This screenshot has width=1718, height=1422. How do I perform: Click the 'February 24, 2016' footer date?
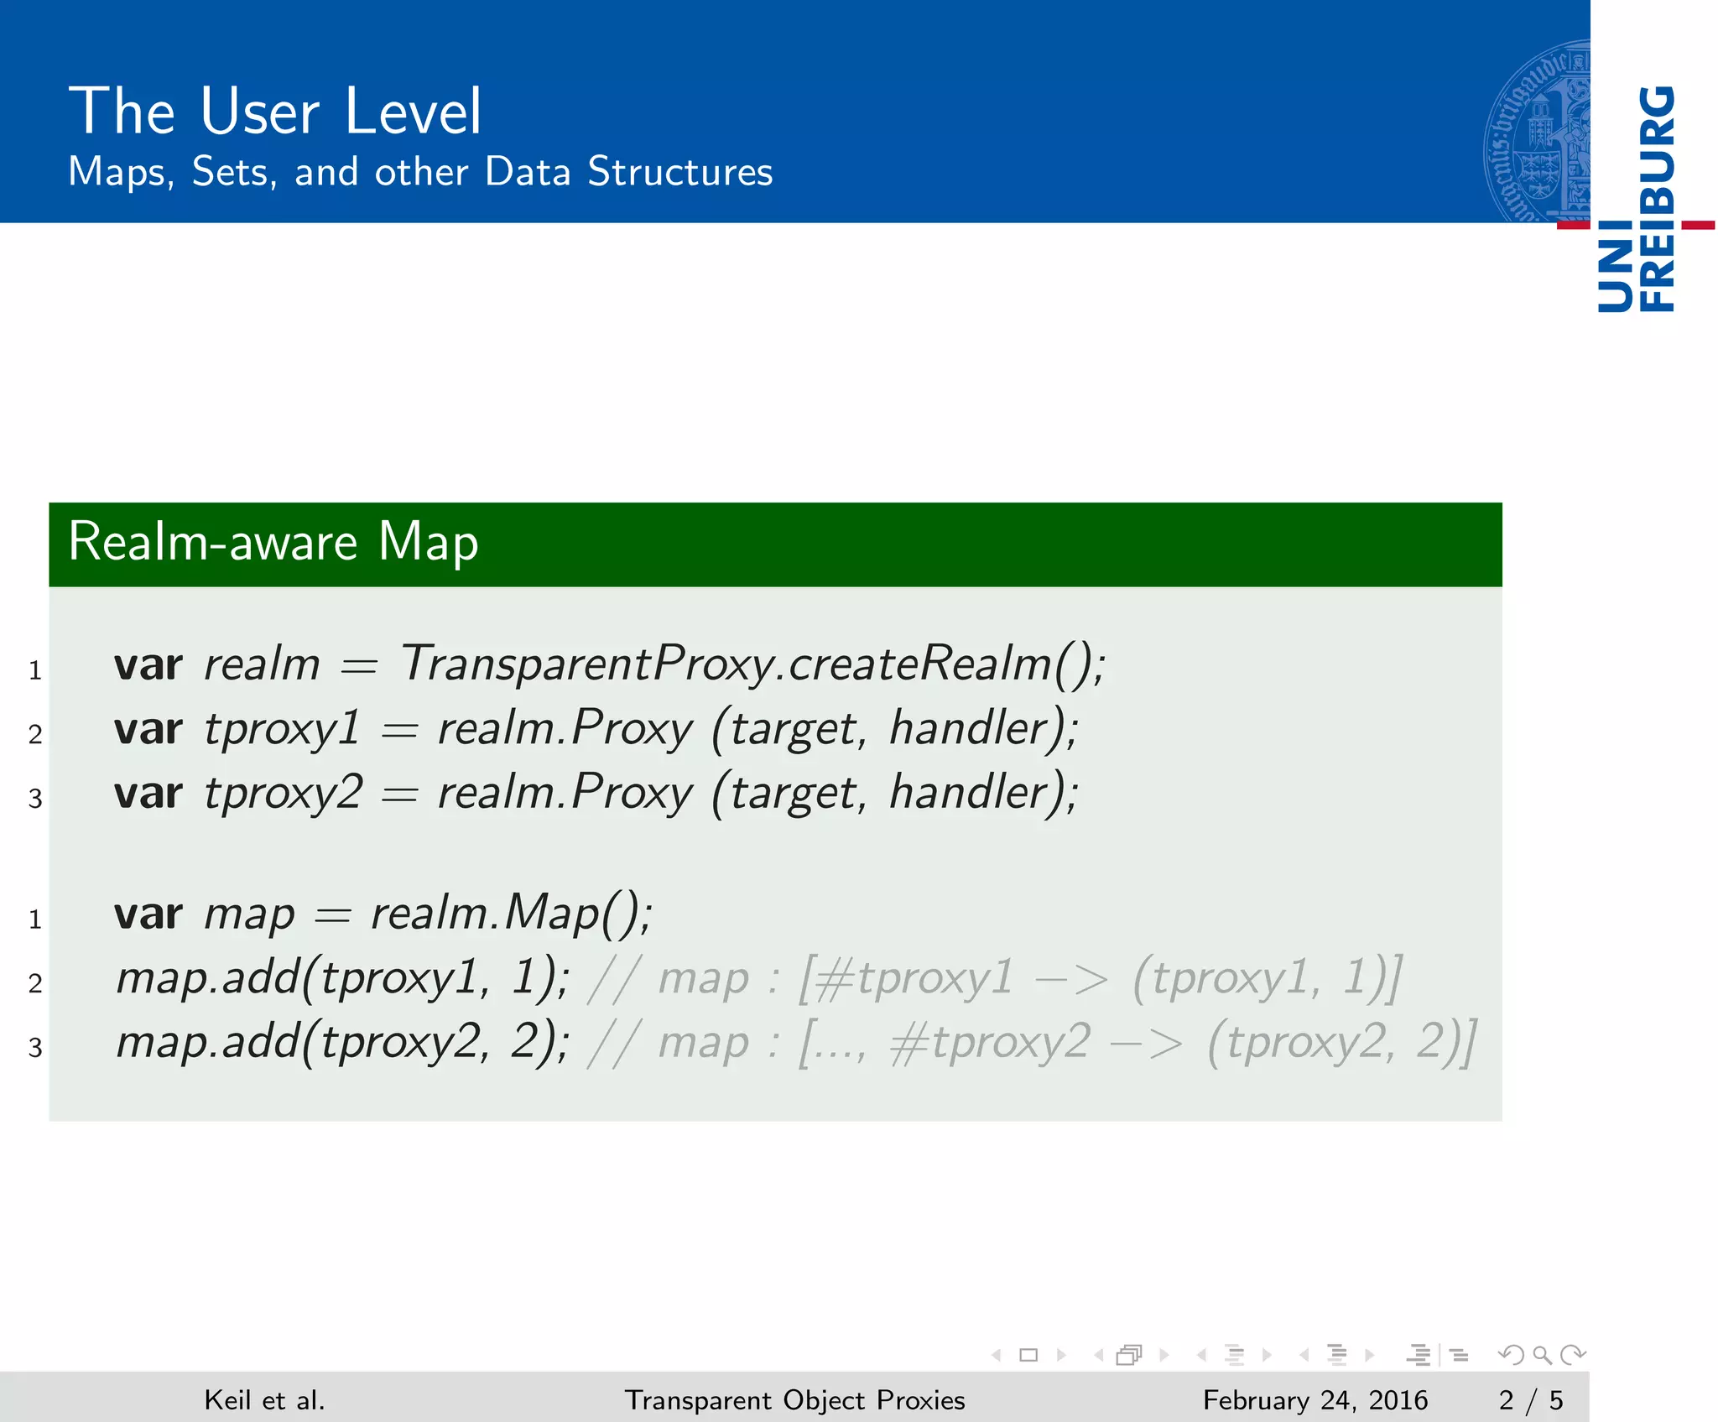tap(1315, 1400)
